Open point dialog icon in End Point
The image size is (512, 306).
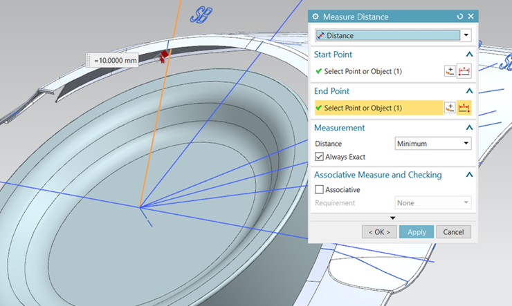coord(450,108)
